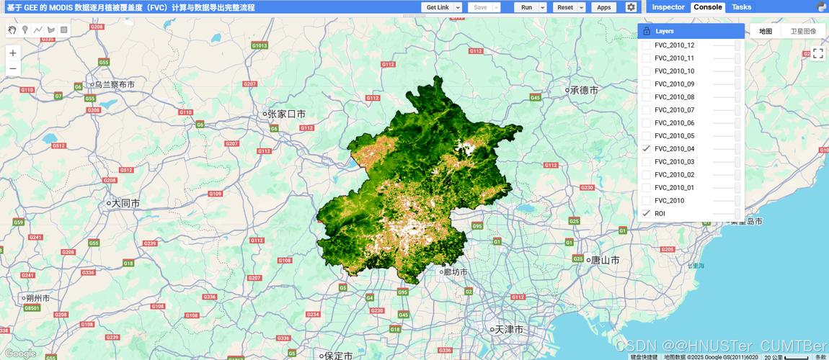Show the FVC_2010_07 layer
Viewport: 829px width, 360px height.
tap(646, 109)
